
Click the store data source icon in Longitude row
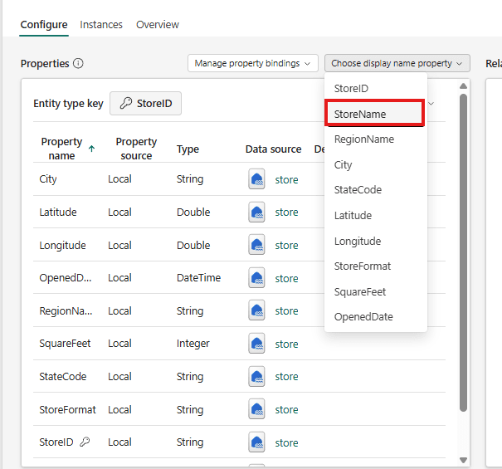256,245
